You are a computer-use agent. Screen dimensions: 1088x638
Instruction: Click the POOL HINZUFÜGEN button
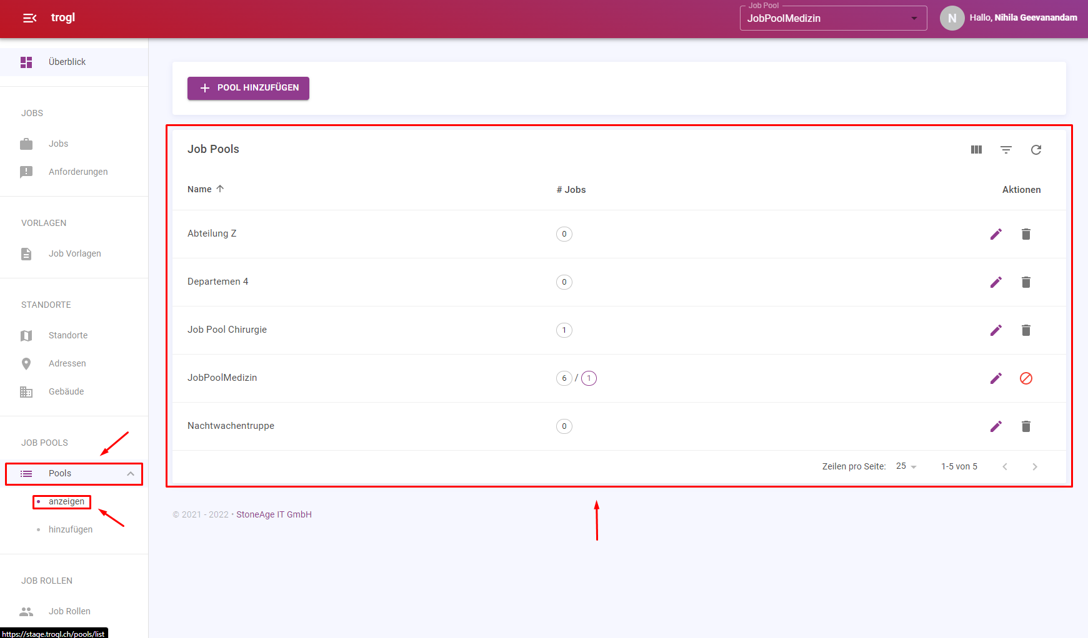pyautogui.click(x=248, y=88)
